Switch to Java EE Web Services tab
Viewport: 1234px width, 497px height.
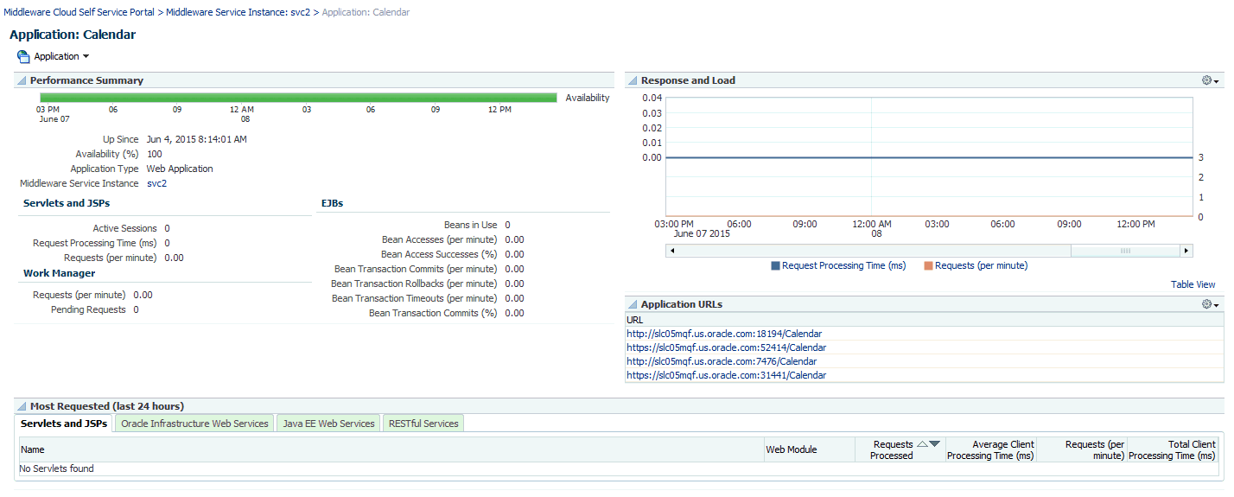coord(329,424)
